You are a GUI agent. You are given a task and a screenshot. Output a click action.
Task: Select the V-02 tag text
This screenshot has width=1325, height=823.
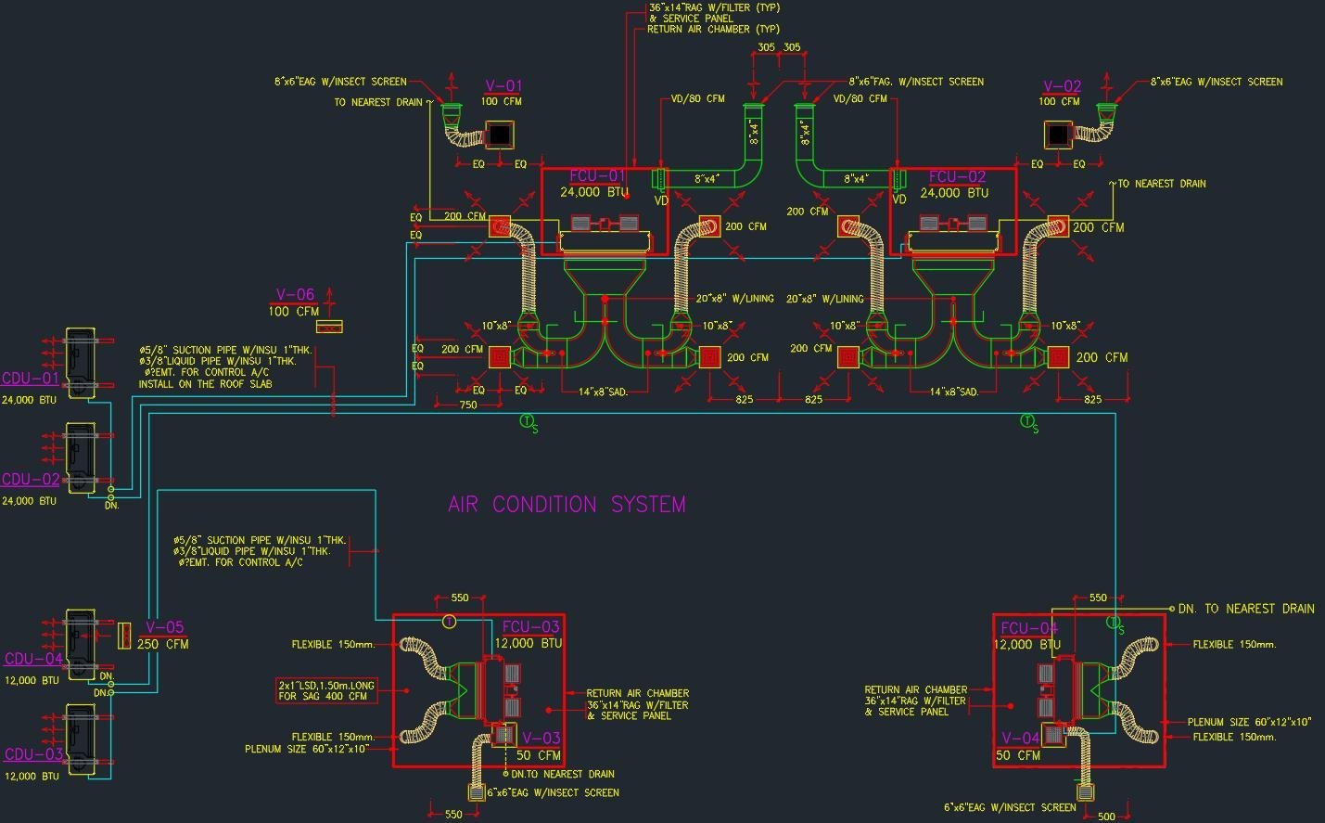click(1063, 86)
